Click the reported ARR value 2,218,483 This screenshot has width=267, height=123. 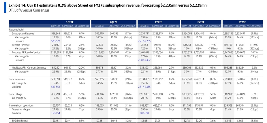(100, 52)
